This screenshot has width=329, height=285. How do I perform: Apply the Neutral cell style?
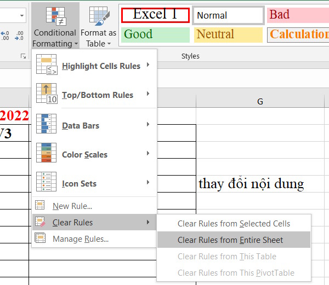pyautogui.click(x=228, y=34)
